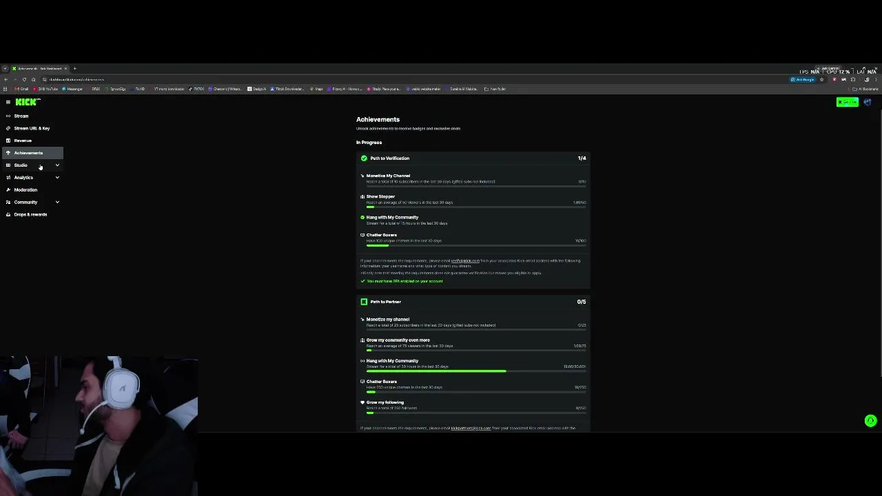This screenshot has height=496, width=882.
Task: Click the Path to Partner badge icon
Action: coord(364,302)
